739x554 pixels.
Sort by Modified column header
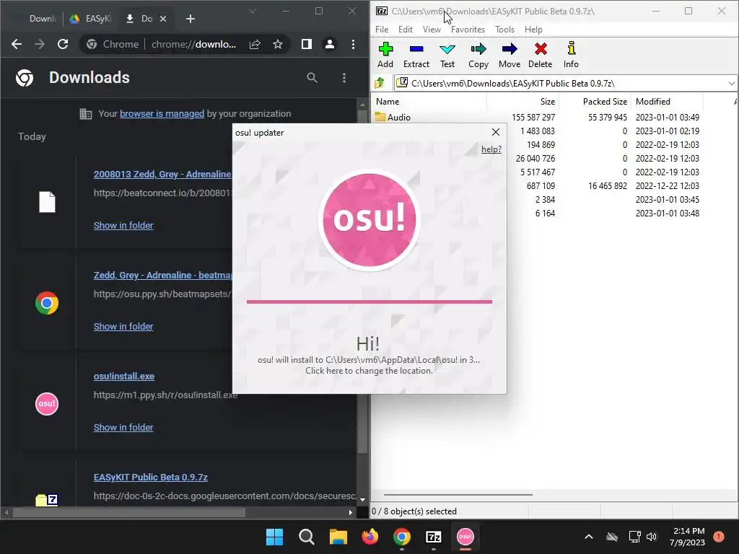[652, 101]
